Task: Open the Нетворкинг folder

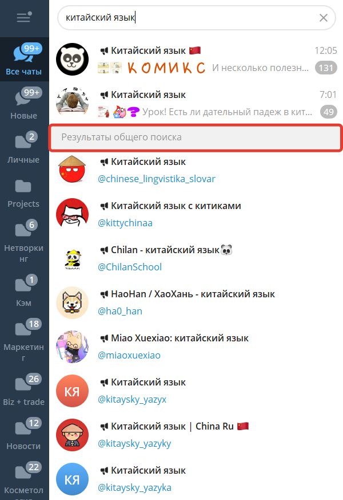Action: tap(24, 241)
